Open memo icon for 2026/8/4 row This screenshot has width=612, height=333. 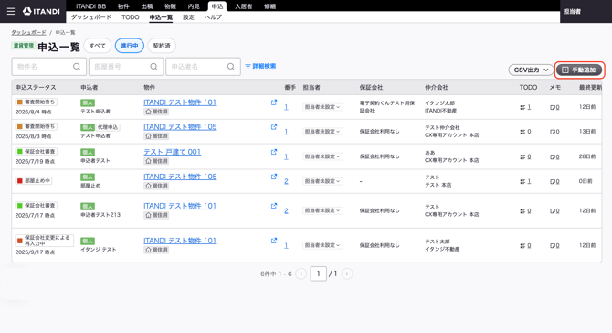pyautogui.click(x=554, y=107)
